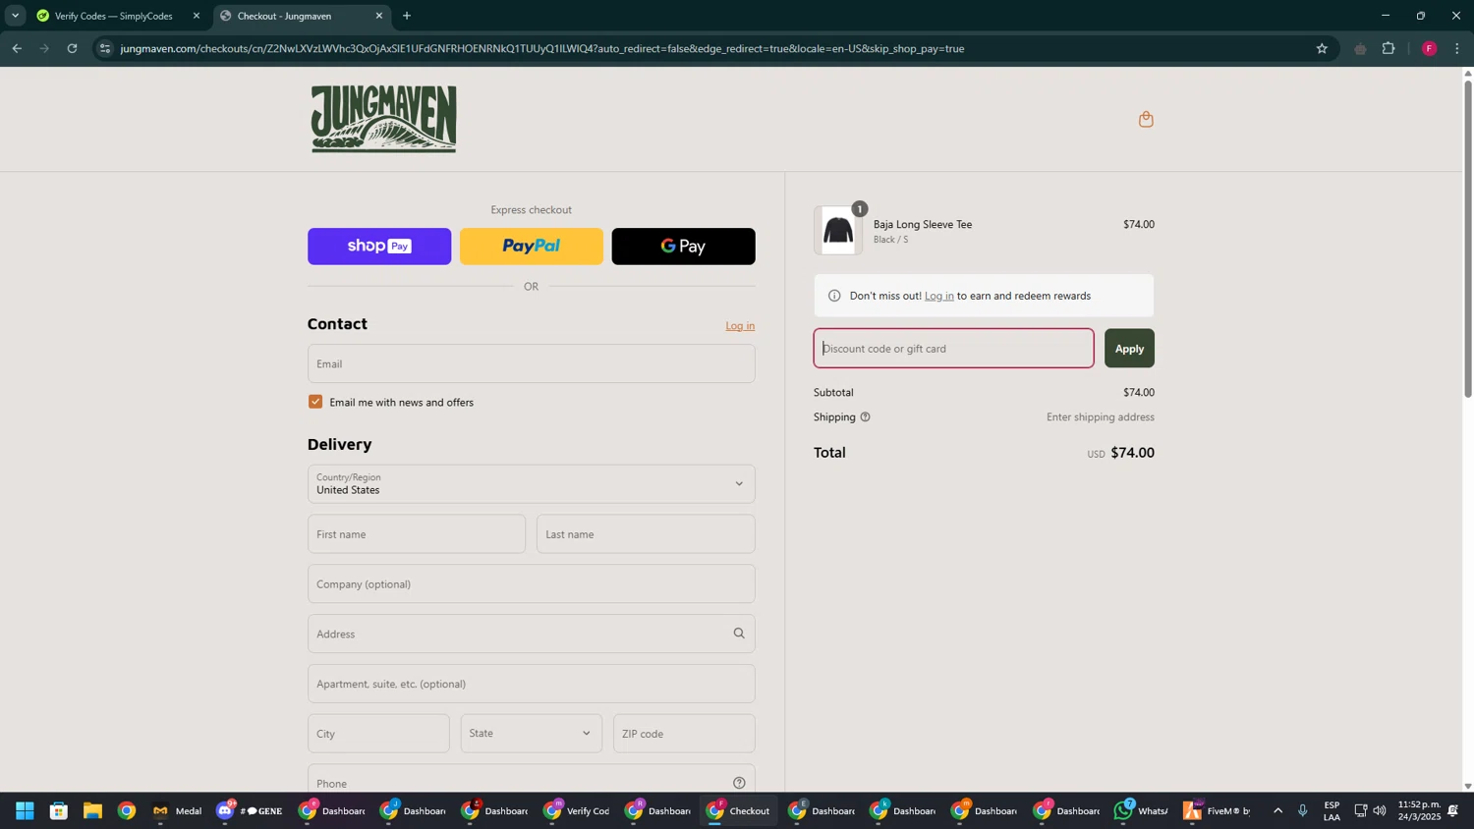1474x829 pixels.
Task: Click the Company (optional) field
Action: [x=532, y=584]
